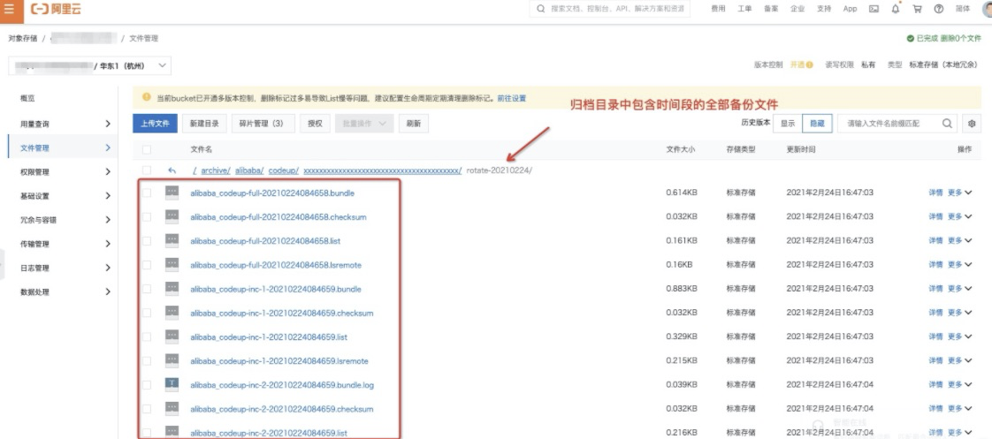Switch language via 简体
The image size is (992, 439).
click(x=962, y=9)
